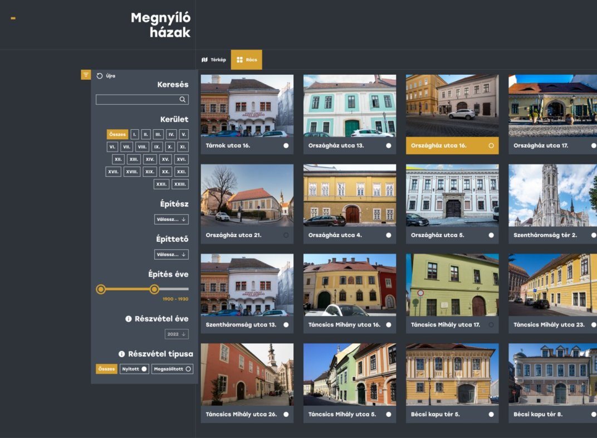Select Összes under Részvétel típusa
This screenshot has height=438, width=597.
(106, 369)
